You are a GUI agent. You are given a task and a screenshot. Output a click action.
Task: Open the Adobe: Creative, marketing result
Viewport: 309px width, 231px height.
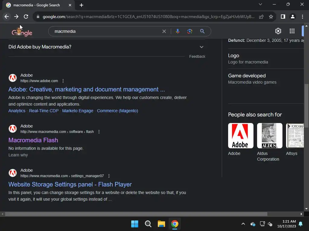87,89
